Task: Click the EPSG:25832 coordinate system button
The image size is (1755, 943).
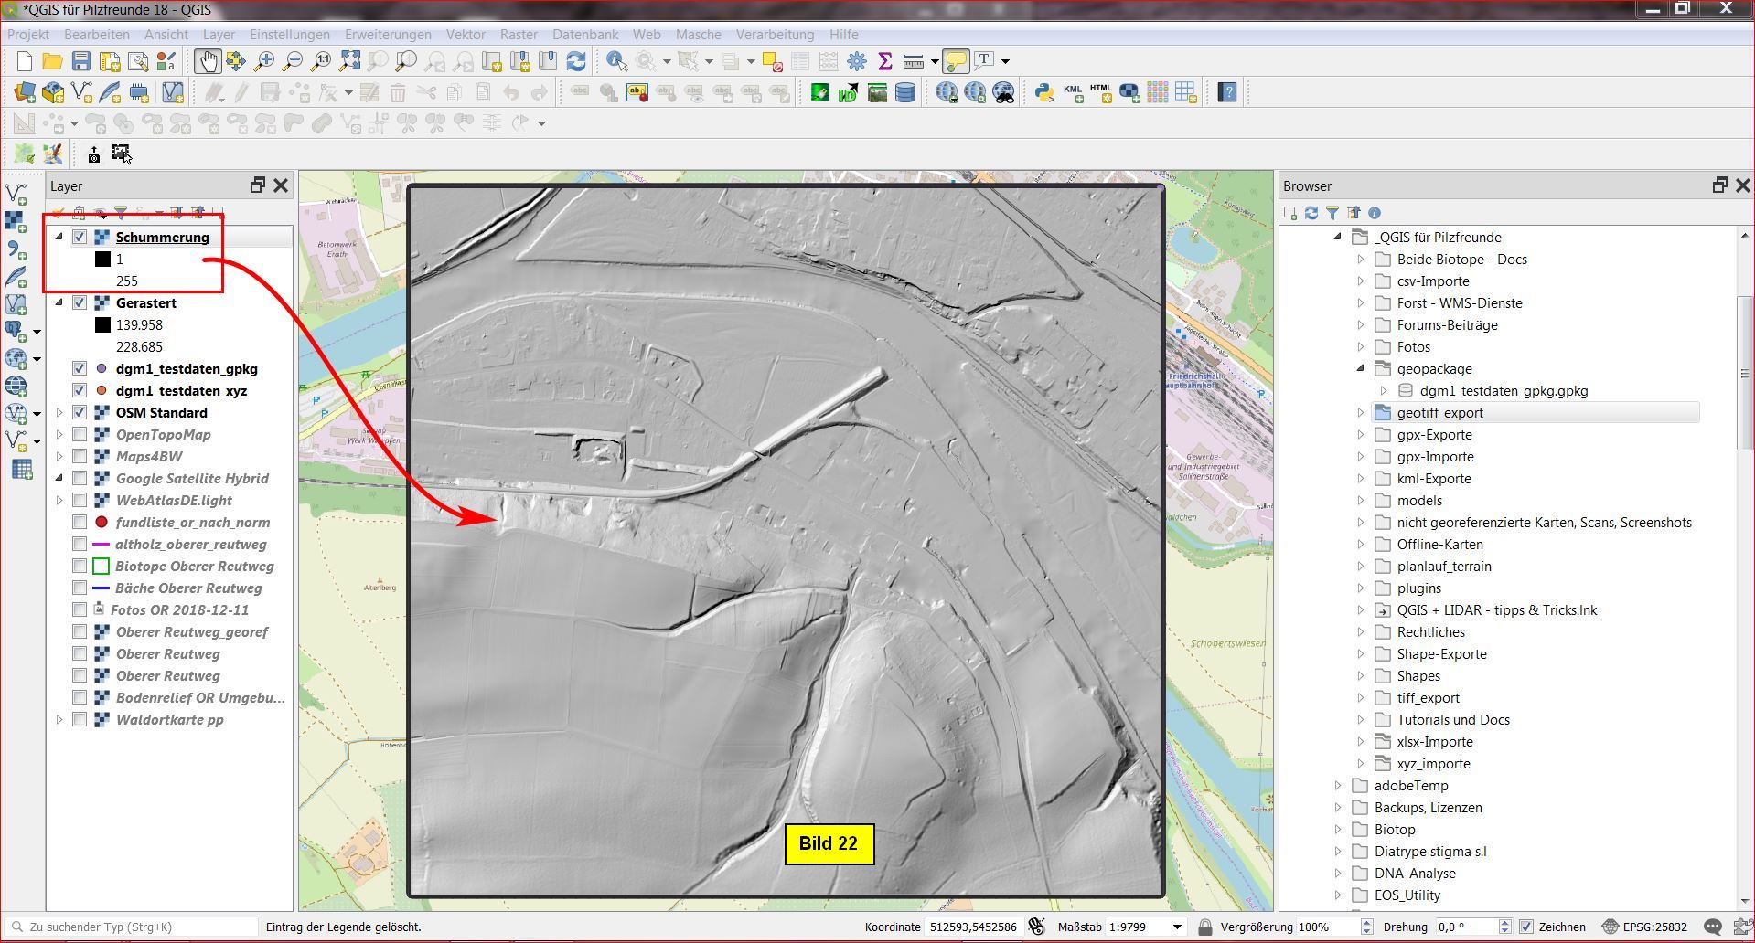Action: click(1644, 927)
